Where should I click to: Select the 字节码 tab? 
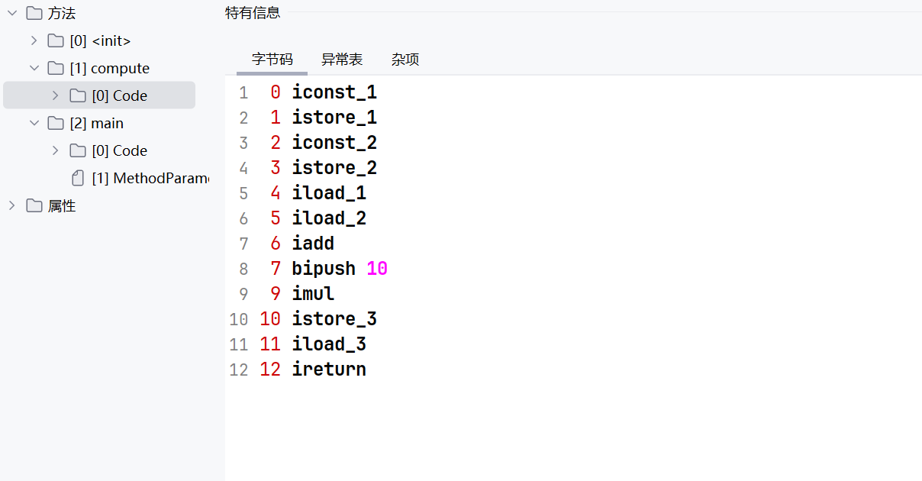(x=272, y=60)
